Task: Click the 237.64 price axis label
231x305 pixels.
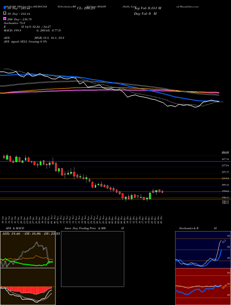Action: click(x=226, y=165)
